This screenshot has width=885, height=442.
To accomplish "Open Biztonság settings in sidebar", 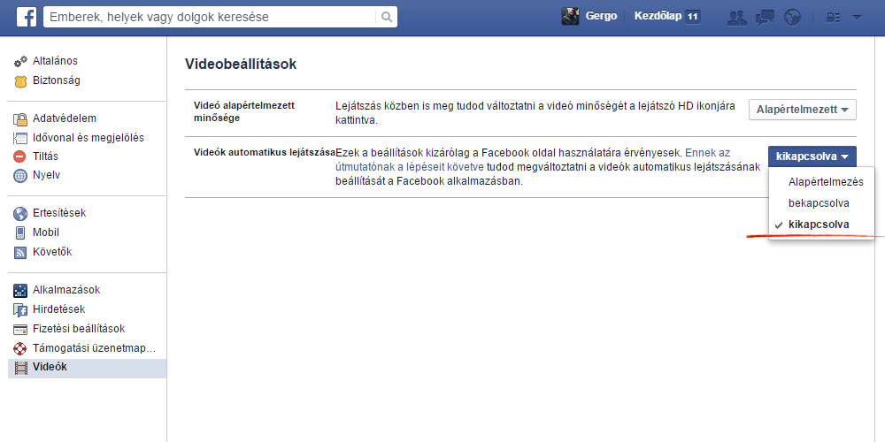I will 57,80.
